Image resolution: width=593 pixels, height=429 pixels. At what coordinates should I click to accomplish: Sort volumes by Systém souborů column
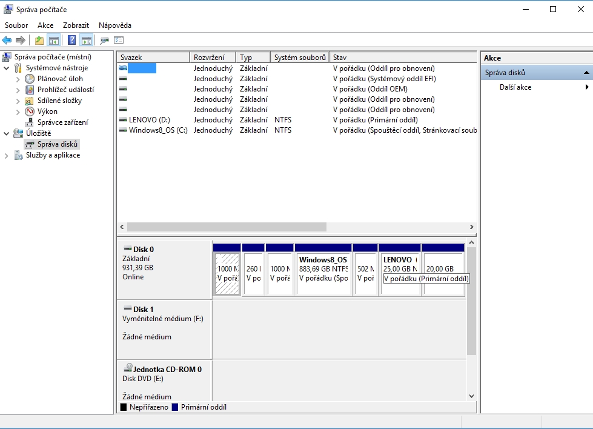coord(299,58)
